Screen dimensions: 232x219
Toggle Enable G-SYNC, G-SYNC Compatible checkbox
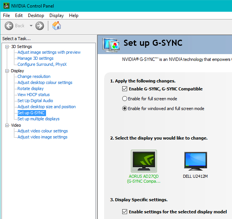click(x=124, y=89)
